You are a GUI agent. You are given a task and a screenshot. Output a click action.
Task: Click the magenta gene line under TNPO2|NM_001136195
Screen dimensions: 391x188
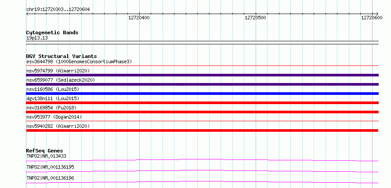coord(202,171)
